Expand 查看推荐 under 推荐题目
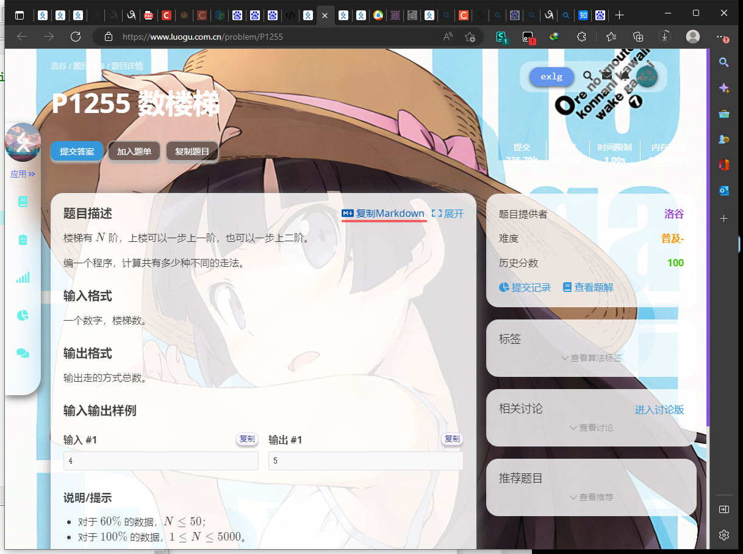The height and width of the screenshot is (554, 743). pyautogui.click(x=591, y=497)
